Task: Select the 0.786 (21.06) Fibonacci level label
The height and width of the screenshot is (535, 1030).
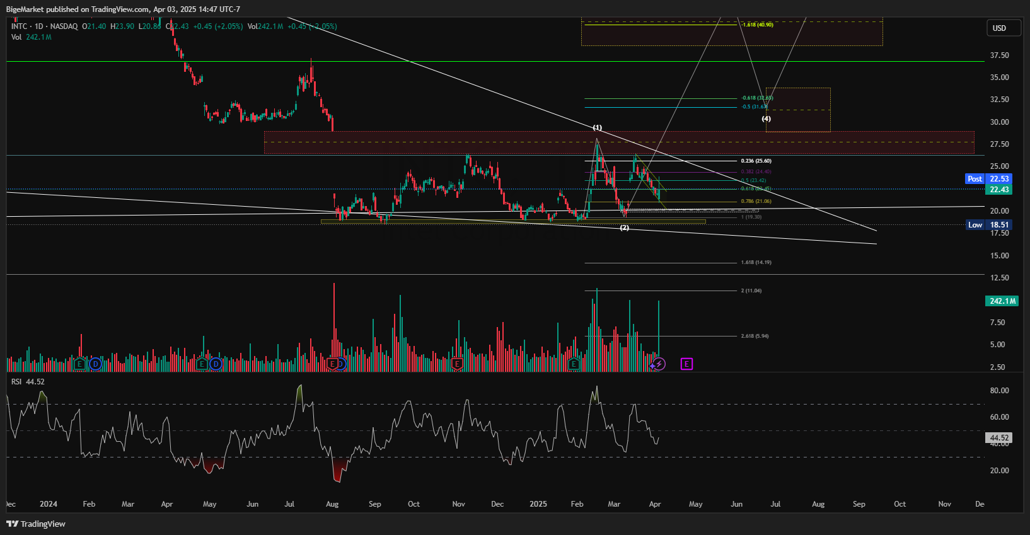Action: (x=756, y=202)
